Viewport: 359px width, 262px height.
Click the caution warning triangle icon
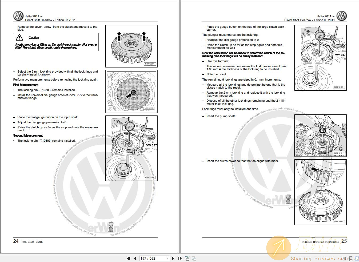(x=19, y=38)
